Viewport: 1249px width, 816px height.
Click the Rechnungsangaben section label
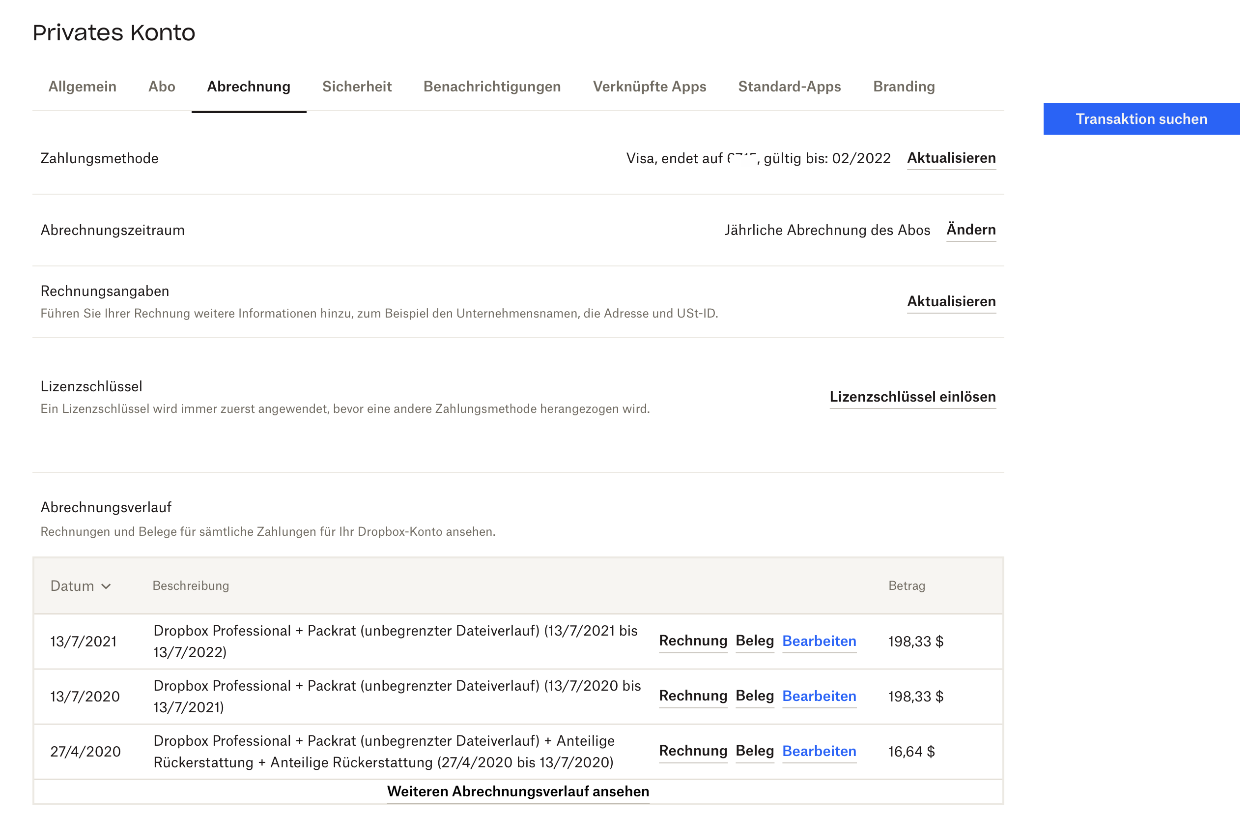coord(105,291)
